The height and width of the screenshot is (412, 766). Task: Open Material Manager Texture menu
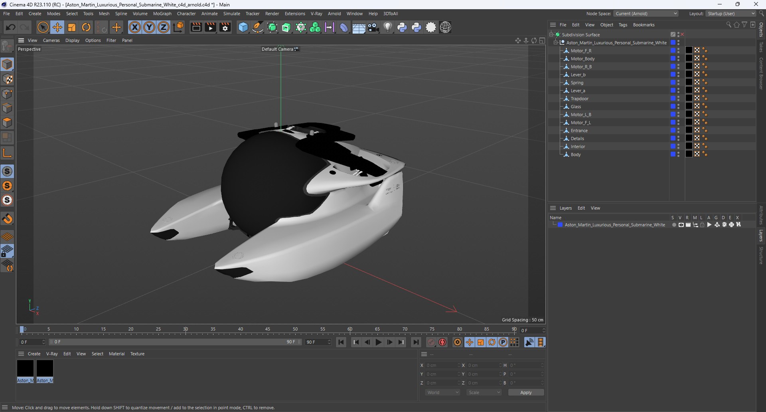pos(137,354)
